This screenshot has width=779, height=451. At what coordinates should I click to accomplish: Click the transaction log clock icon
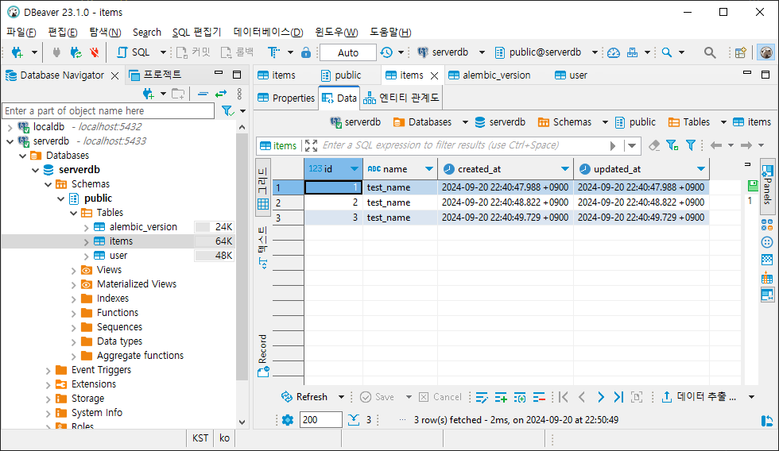click(x=386, y=52)
